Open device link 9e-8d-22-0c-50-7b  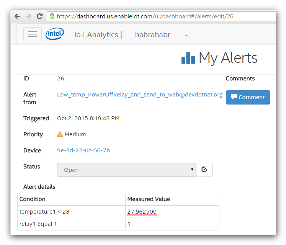tap(83, 150)
